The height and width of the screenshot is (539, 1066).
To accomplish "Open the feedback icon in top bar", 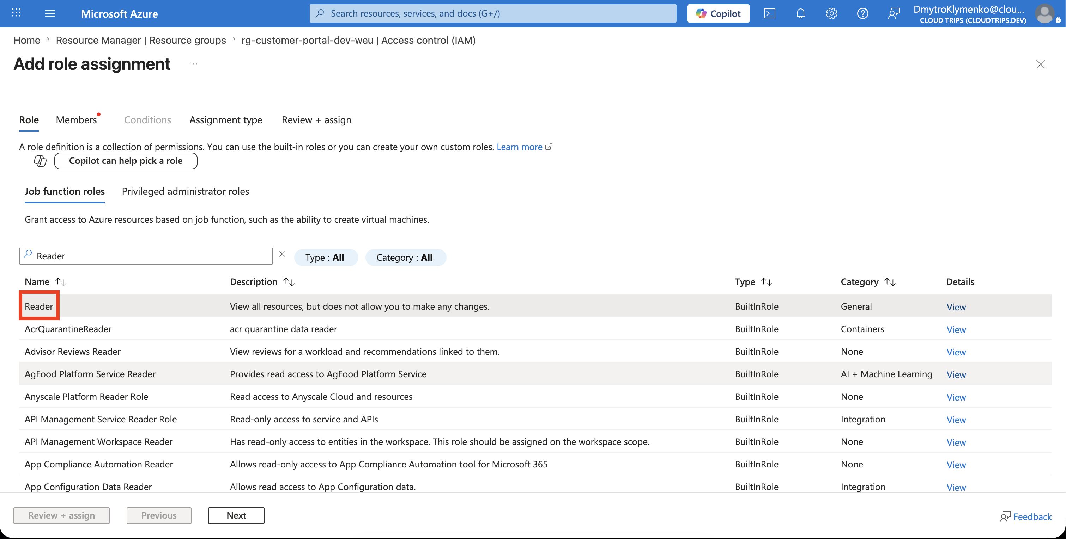I will point(894,13).
